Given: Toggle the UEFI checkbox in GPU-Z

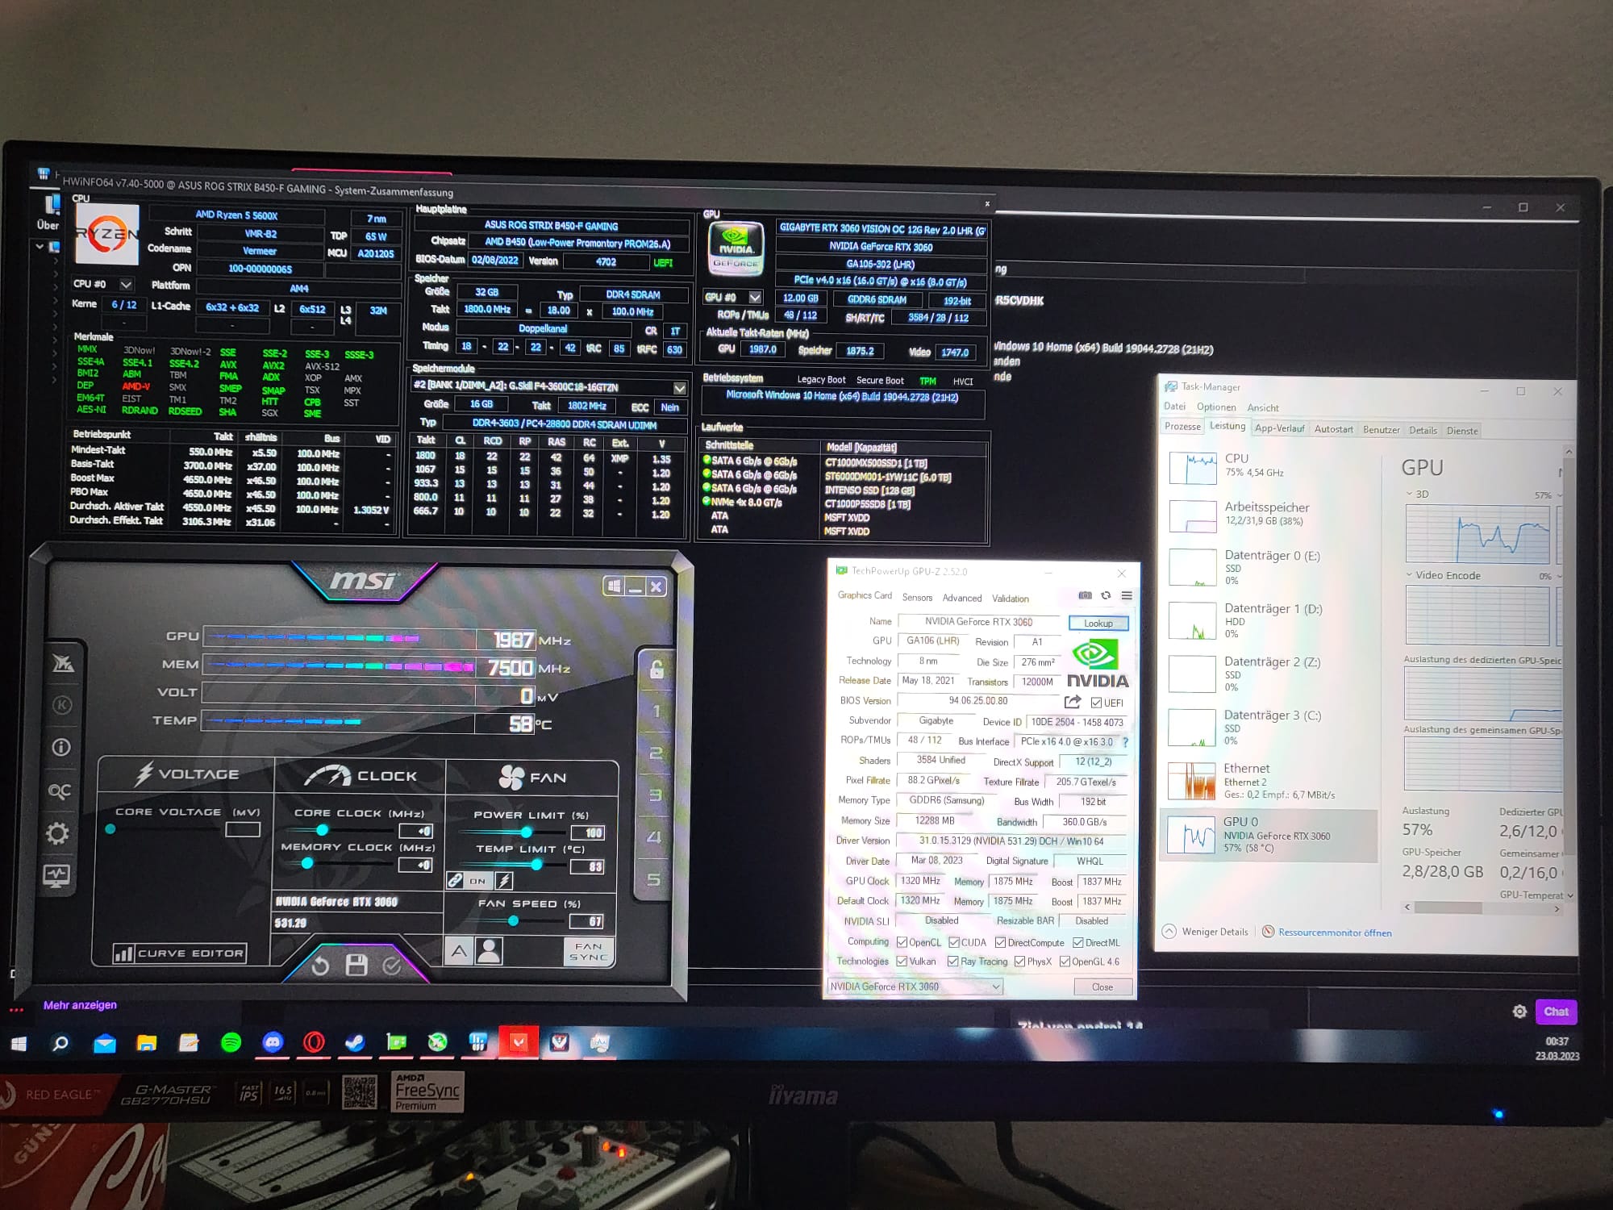Looking at the screenshot, I should (x=1096, y=703).
